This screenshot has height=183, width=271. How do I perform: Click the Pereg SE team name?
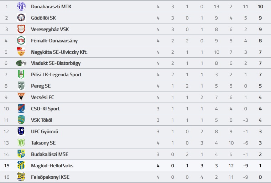pyautogui.click(x=41, y=86)
